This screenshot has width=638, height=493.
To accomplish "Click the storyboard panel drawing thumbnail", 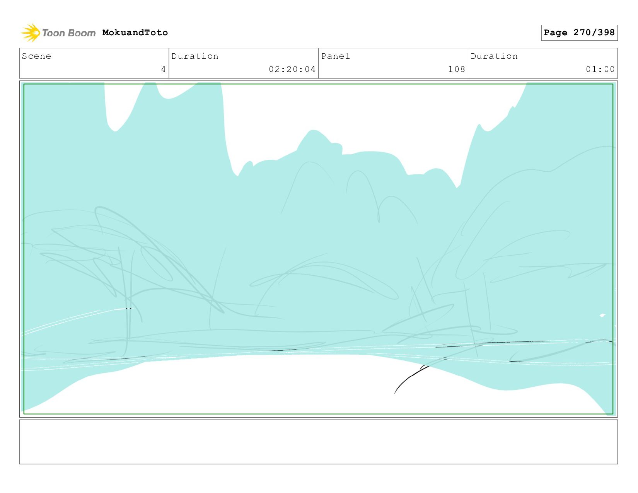I will pos(318,249).
